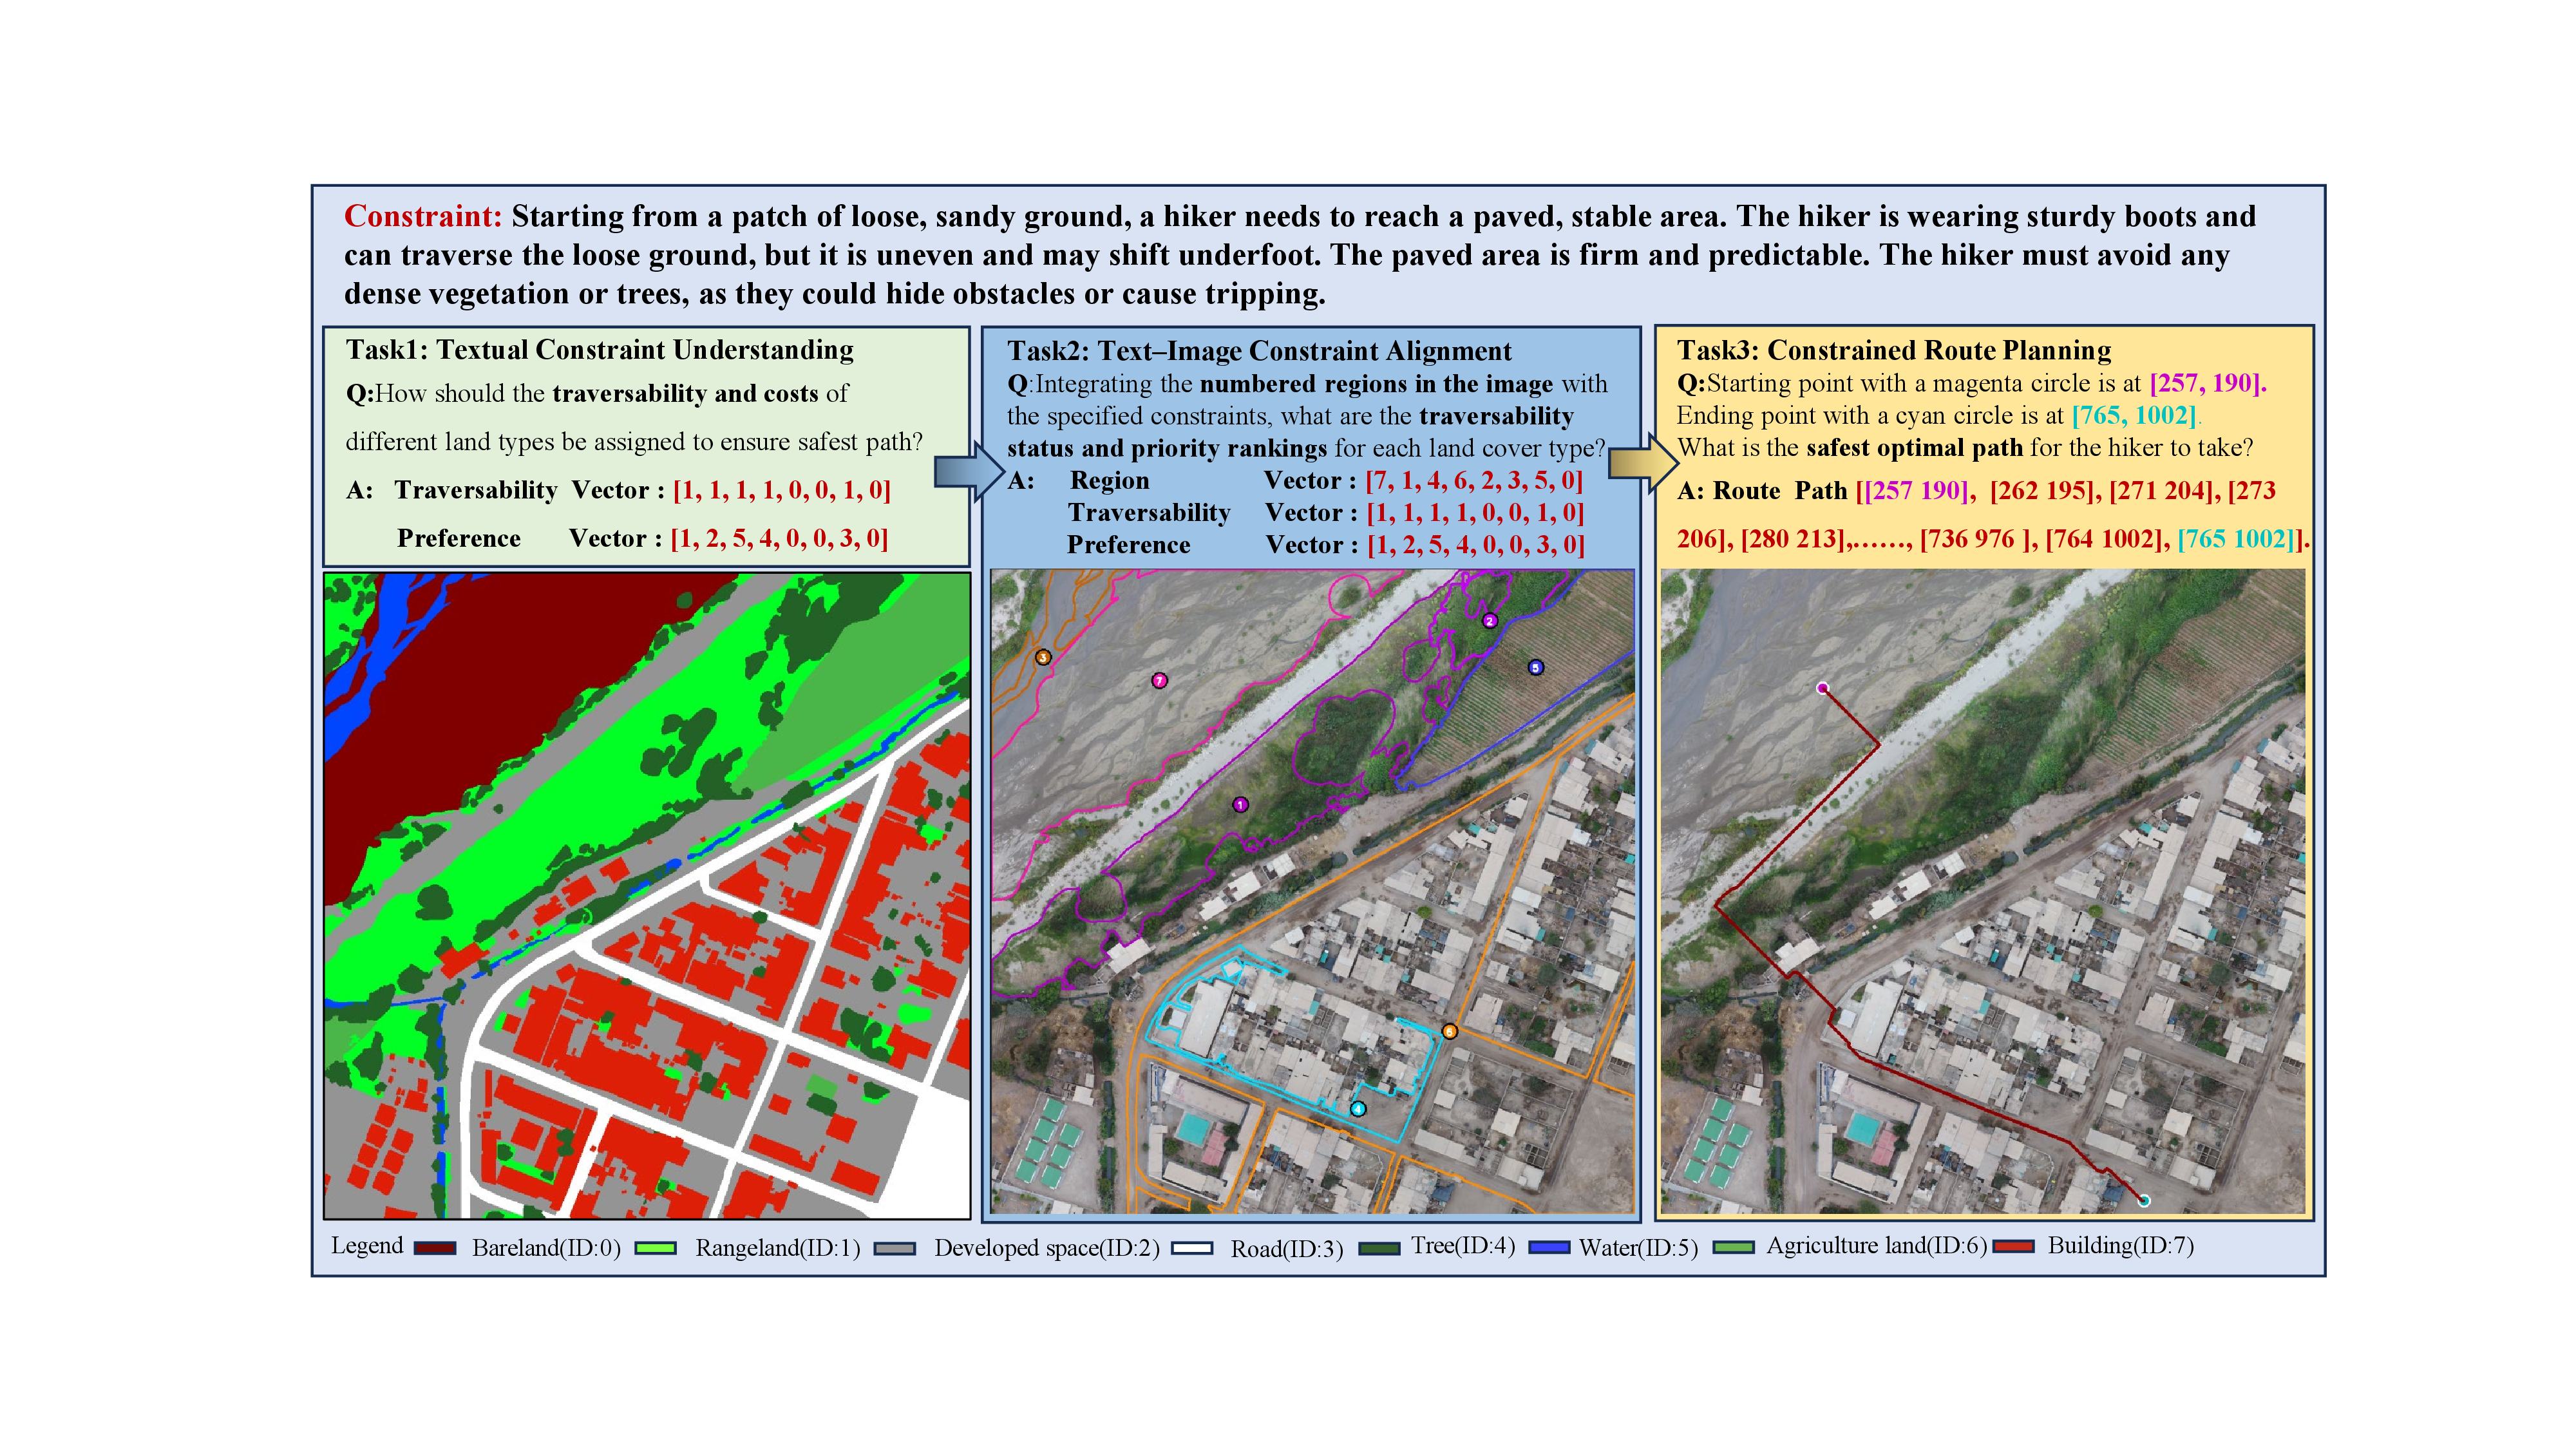2576x1449 pixels.
Task: Click Task1 Traversability Vector '[1, 1, 1, 1, 0, 0, 1, 0]'
Action: [782, 490]
